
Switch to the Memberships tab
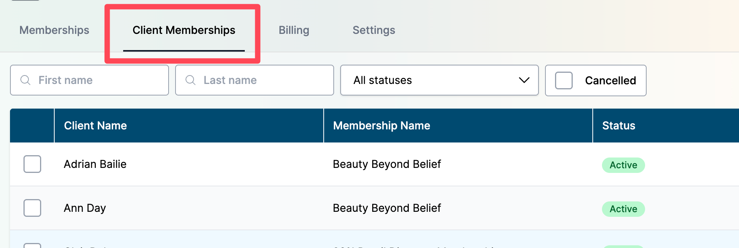[x=54, y=30]
